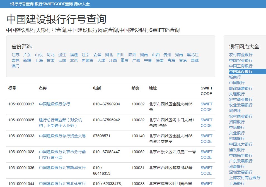This screenshot has width=266, height=187.
Task: Filter by province 贵州
Action: [x=167, y=55]
